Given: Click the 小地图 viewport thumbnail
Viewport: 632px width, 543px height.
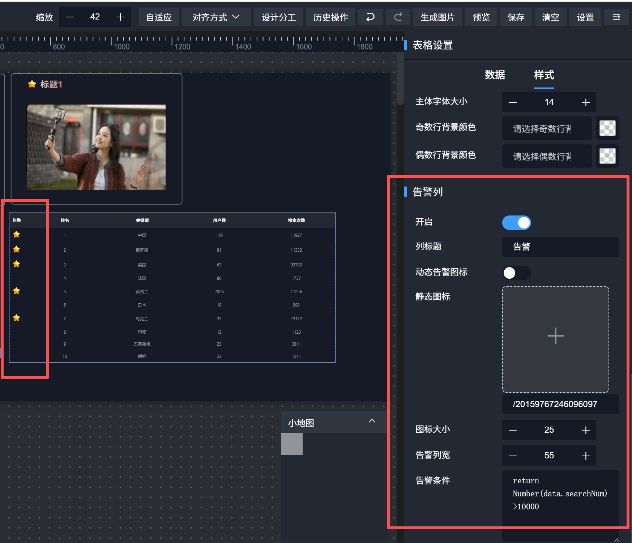Looking at the screenshot, I should pyautogui.click(x=292, y=444).
